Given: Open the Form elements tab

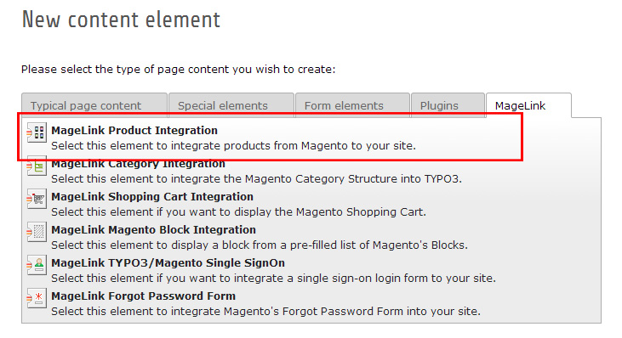Looking at the screenshot, I should 352,105.
